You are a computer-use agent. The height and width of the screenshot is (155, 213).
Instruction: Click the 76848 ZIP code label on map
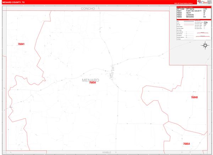tap(194, 97)
